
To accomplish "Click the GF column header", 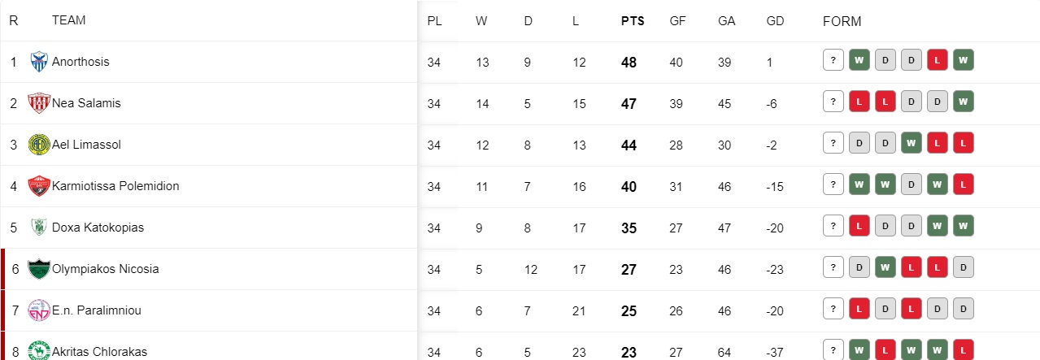I will [x=677, y=21].
